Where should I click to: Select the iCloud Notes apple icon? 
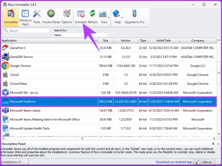pos(5,83)
